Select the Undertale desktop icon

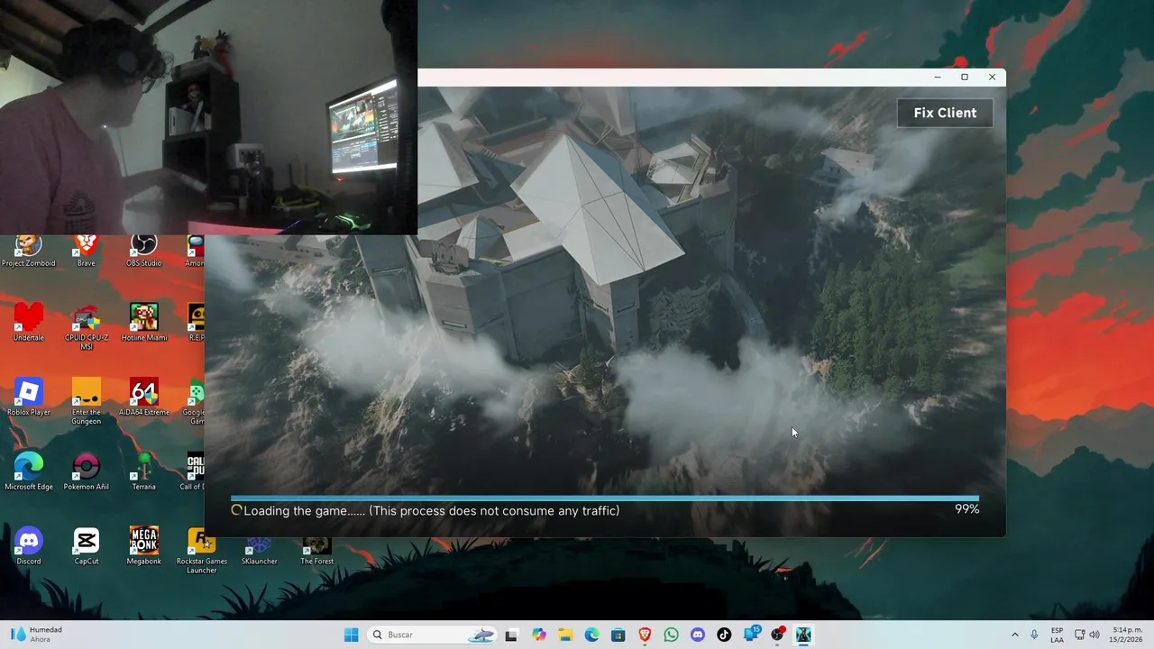pyautogui.click(x=29, y=323)
